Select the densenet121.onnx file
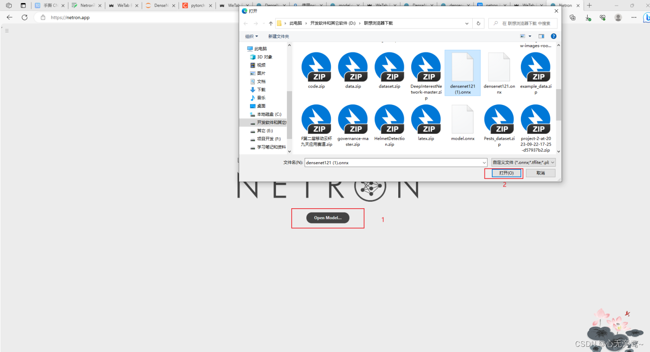This screenshot has height=352, width=650. coord(499,73)
